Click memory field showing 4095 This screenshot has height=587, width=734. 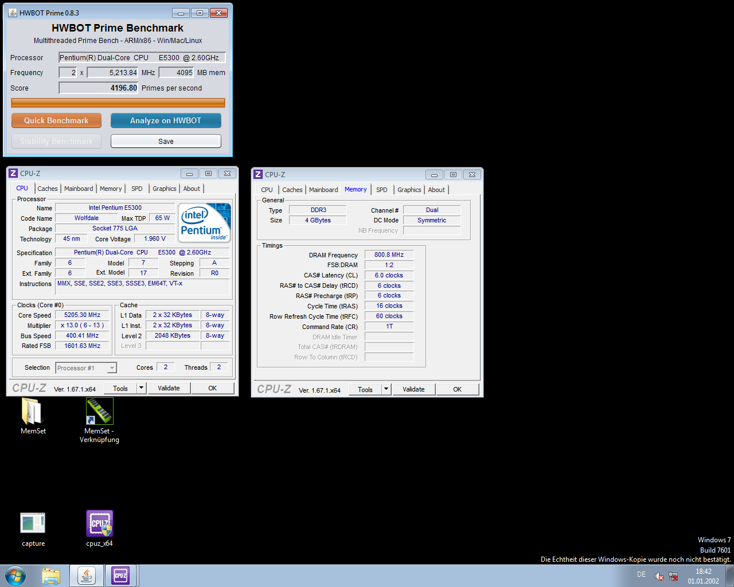pos(177,72)
